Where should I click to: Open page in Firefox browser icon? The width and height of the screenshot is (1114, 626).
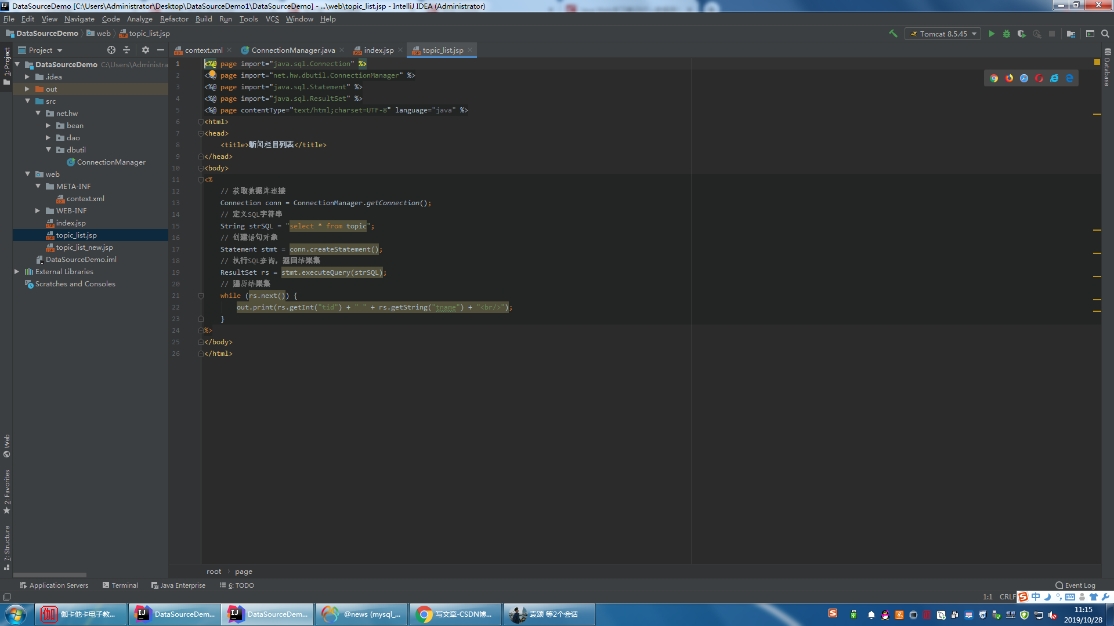click(1009, 78)
